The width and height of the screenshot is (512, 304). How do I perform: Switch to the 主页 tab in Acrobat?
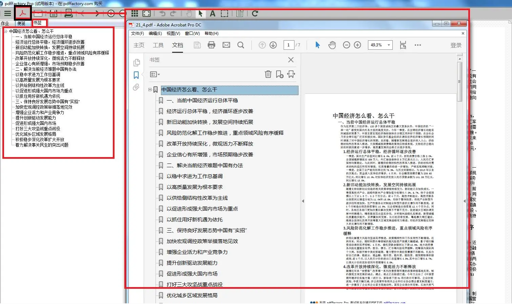point(139,45)
